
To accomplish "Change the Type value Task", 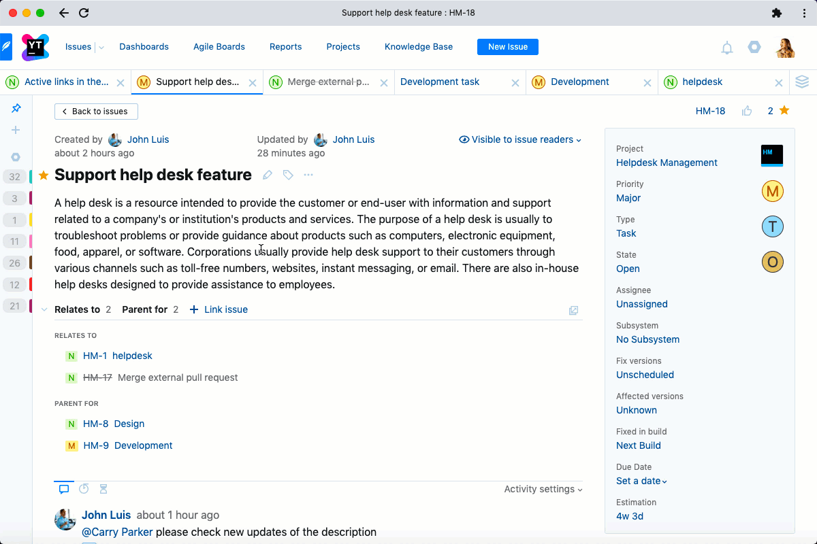I will point(626,233).
